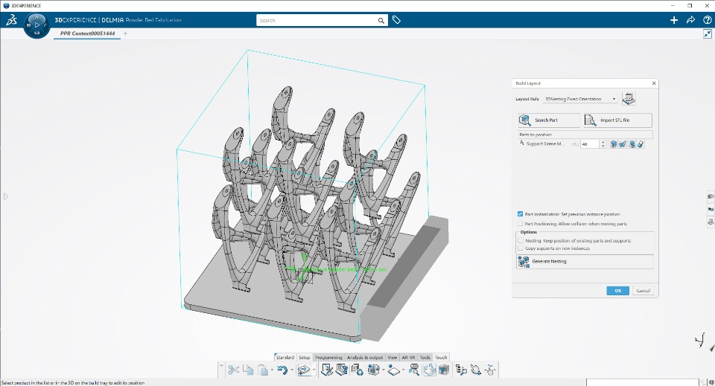Click the document with pencil toolbar icon
The width and height of the screenshot is (715, 386).
click(326, 370)
